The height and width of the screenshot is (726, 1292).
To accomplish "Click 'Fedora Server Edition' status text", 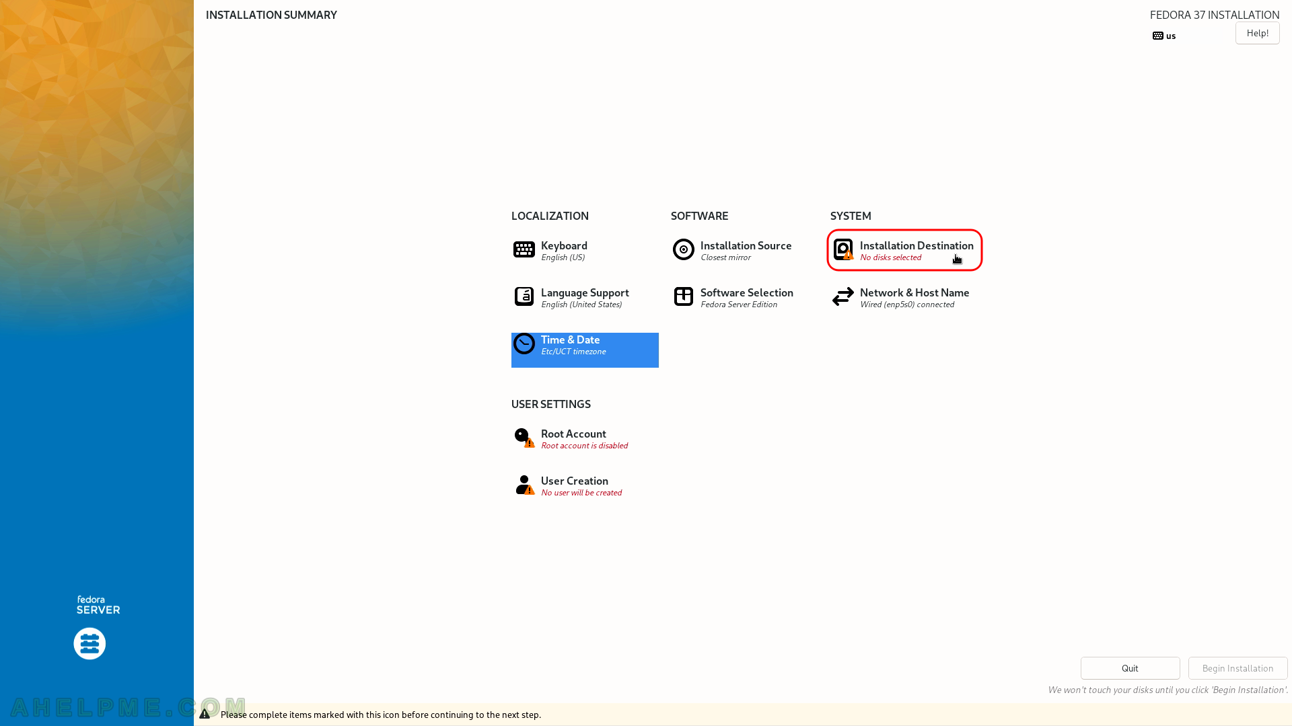I will coord(739,305).
